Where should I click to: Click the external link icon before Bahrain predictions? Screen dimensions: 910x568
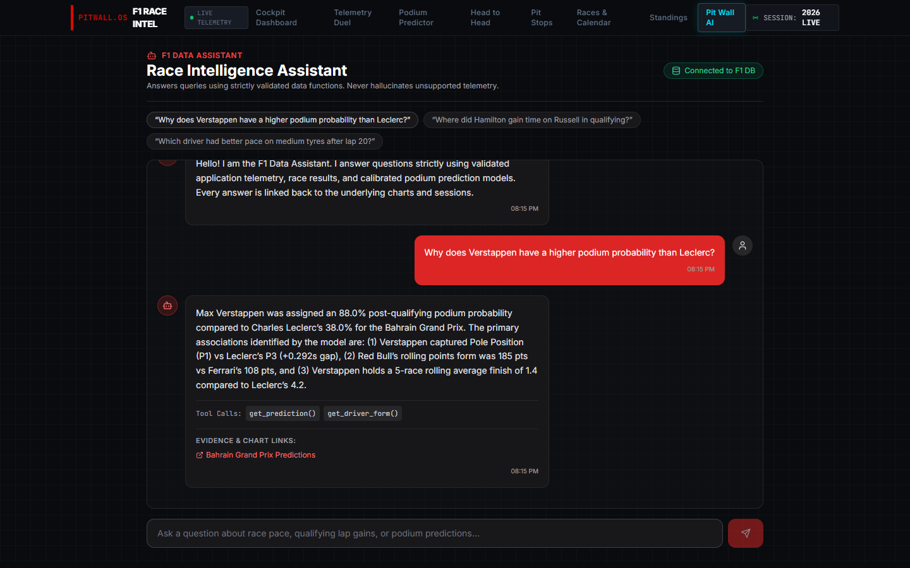200,455
